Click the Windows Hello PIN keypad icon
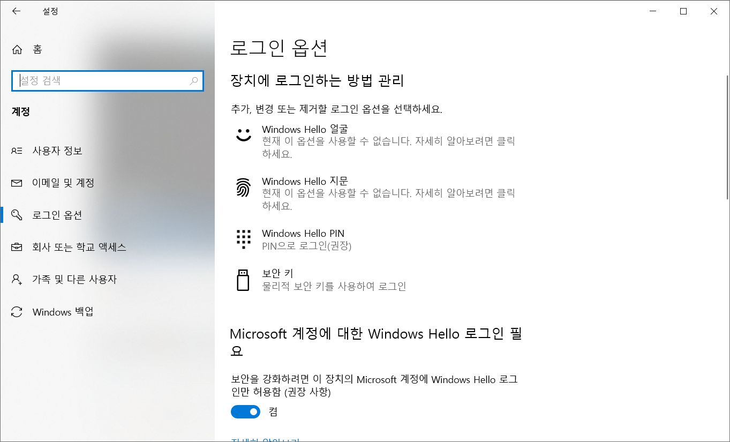This screenshot has height=442, width=730. point(244,239)
